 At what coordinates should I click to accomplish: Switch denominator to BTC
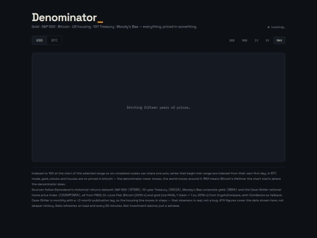click(55, 41)
